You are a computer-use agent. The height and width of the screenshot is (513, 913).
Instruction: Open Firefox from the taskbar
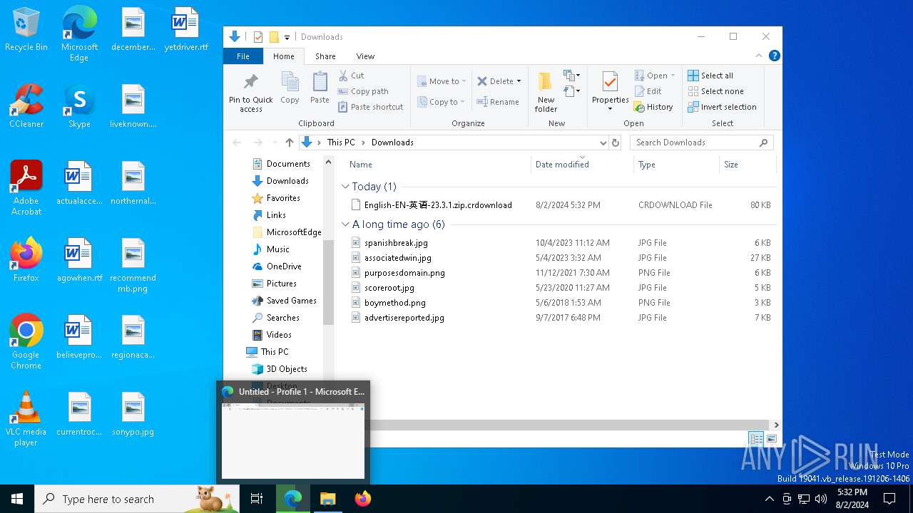pos(363,499)
